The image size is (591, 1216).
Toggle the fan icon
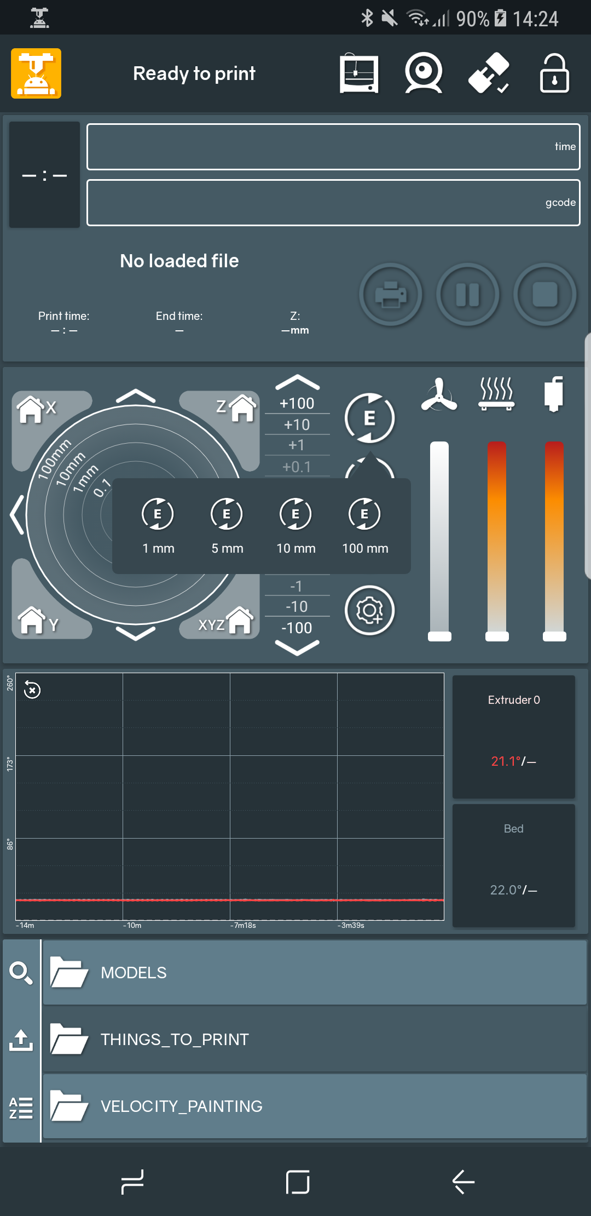439,395
